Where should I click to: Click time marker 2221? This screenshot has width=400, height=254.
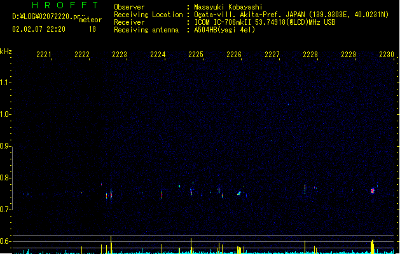pos(44,55)
